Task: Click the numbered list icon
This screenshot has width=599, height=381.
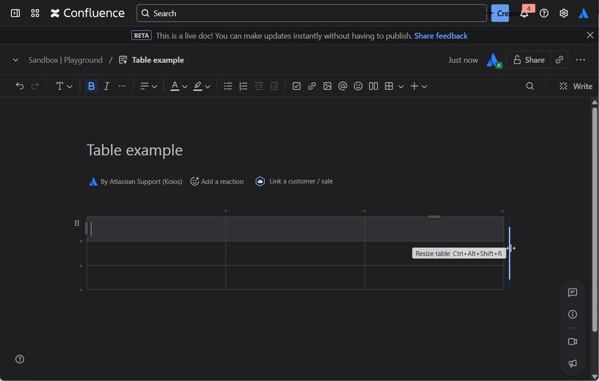Action: [243, 86]
